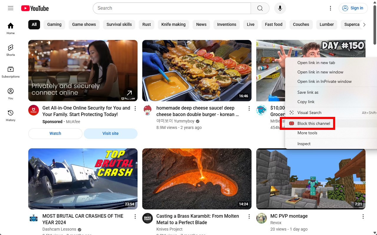Open Home in the sidebar
Image resolution: width=377 pixels, height=235 pixels.
pyautogui.click(x=11, y=28)
